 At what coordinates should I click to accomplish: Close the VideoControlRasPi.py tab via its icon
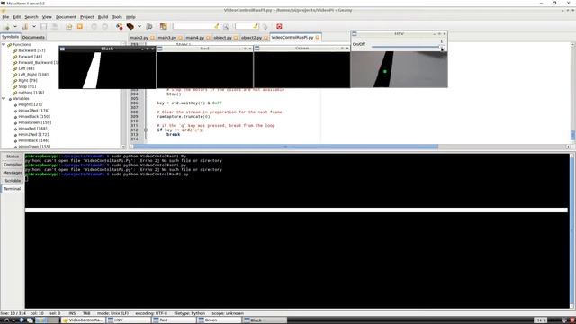318,37
